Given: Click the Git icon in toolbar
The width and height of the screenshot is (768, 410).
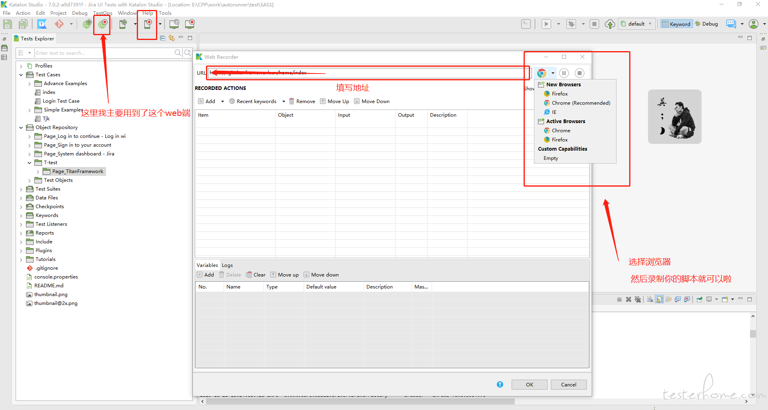Looking at the screenshot, I should 59,24.
